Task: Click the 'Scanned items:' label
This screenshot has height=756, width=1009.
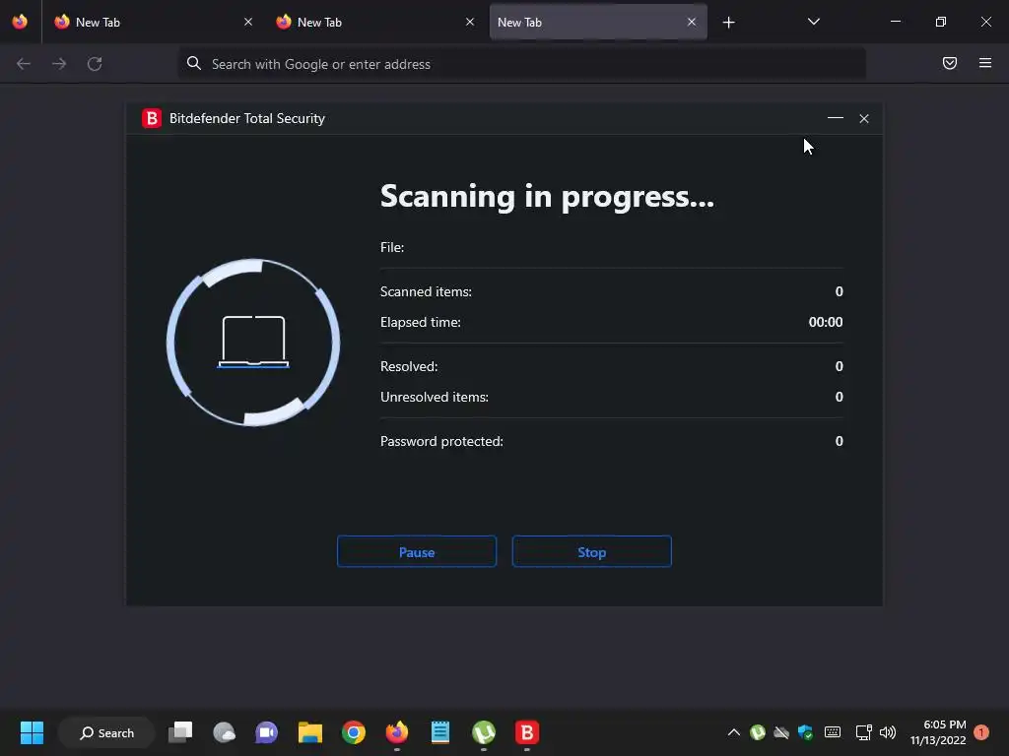Action: (426, 291)
